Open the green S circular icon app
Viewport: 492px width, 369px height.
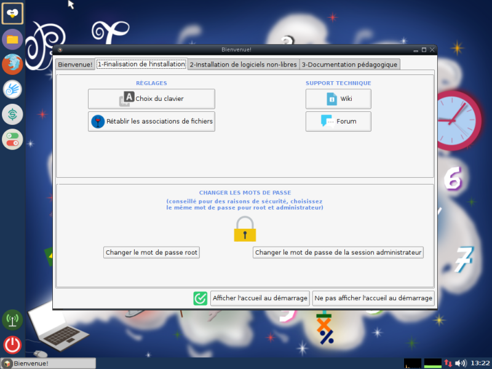click(12, 114)
